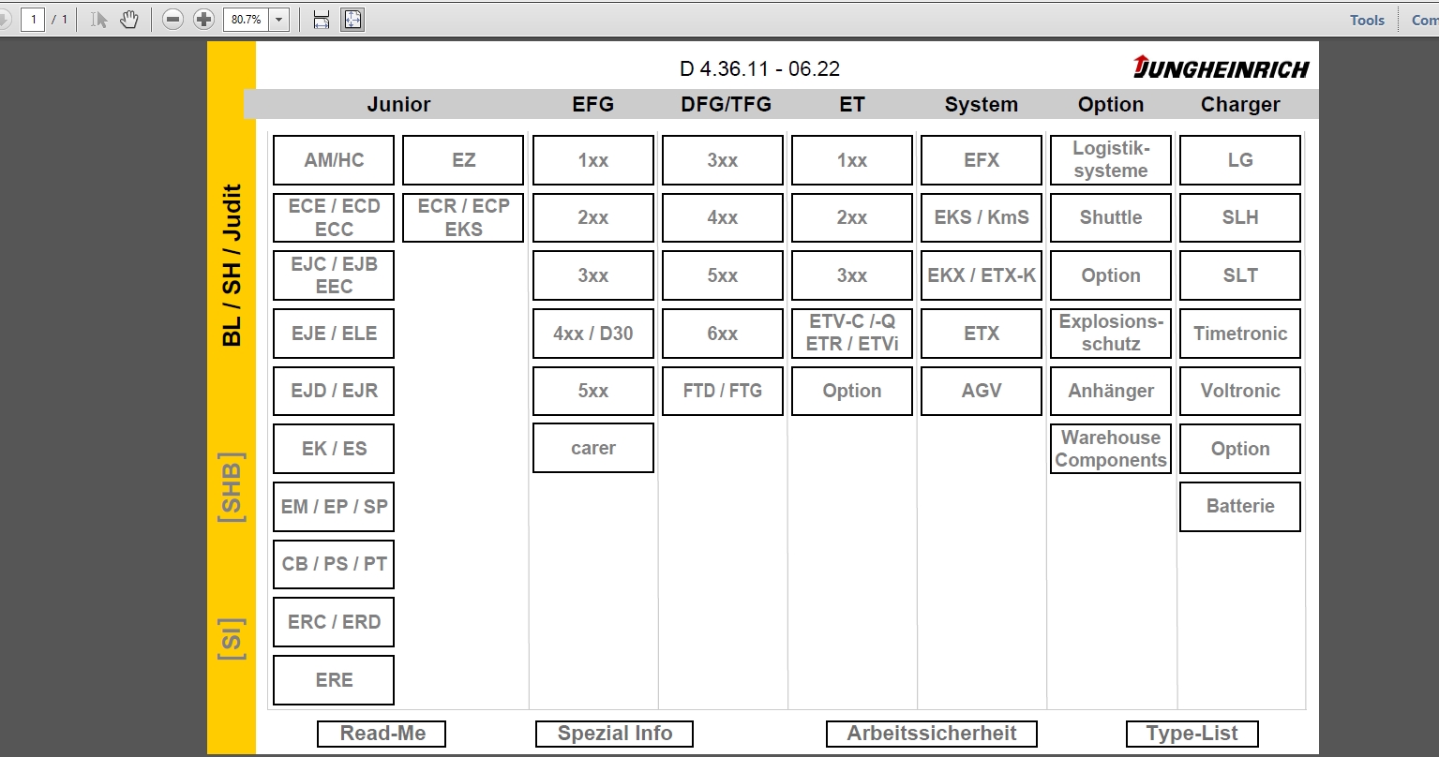Open ET 1xx box
The image size is (1439, 757).
[852, 160]
